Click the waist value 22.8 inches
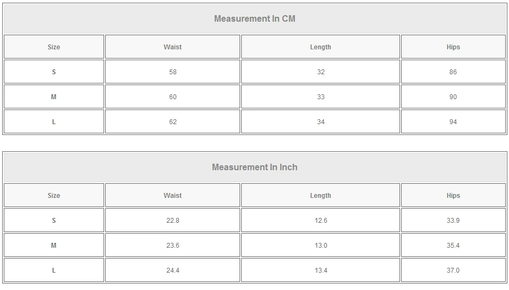The width and height of the screenshot is (509, 290). (172, 221)
